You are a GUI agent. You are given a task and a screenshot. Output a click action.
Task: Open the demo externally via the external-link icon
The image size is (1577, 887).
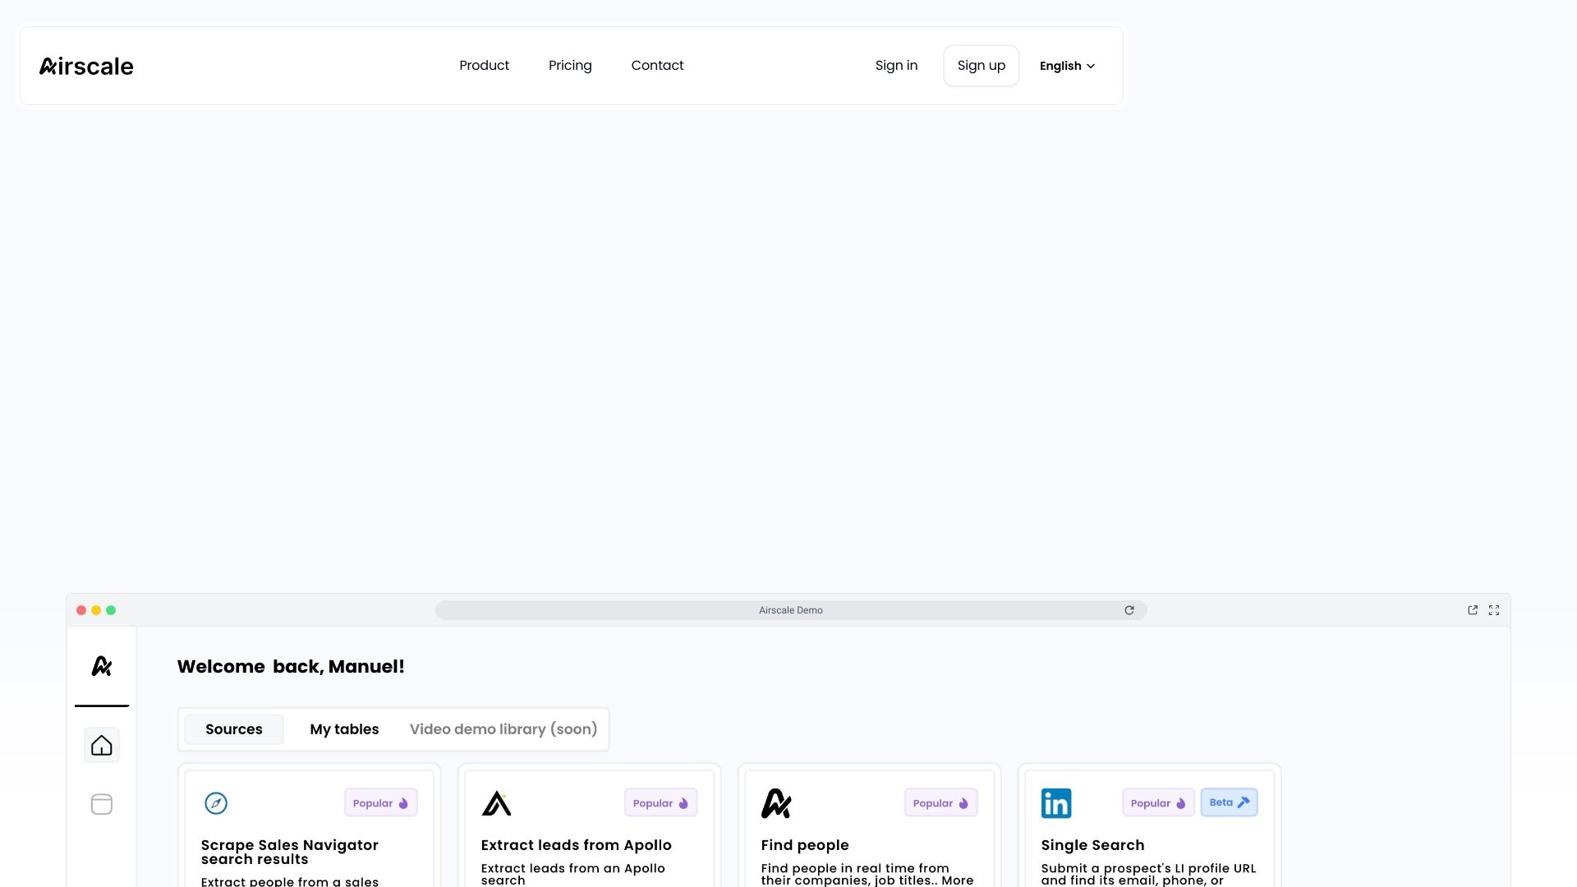pos(1472,609)
